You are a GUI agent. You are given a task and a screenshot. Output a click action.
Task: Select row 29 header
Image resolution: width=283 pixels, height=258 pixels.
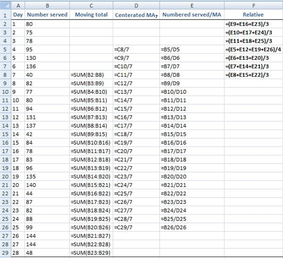pos(5,253)
